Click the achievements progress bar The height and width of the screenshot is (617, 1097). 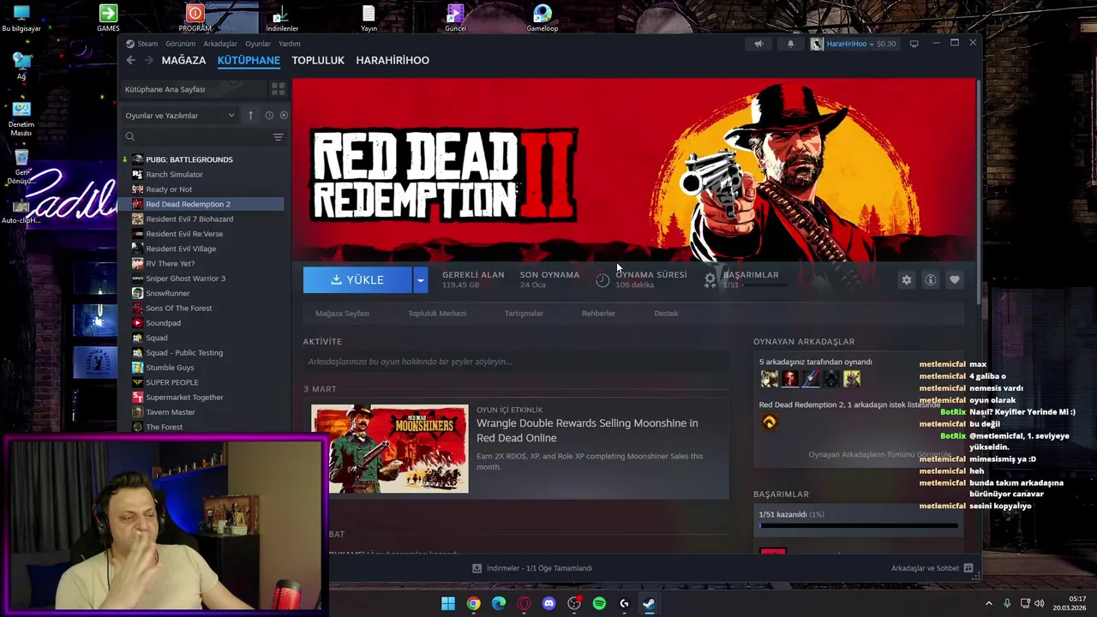[x=858, y=525]
